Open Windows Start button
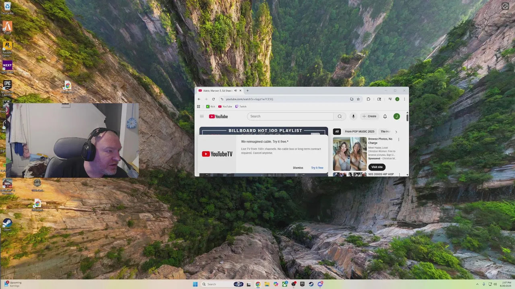Screen dimensions: 515x289 pyautogui.click(x=195, y=284)
